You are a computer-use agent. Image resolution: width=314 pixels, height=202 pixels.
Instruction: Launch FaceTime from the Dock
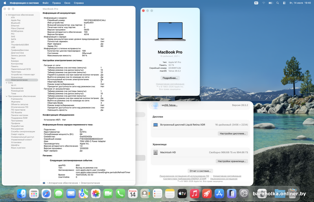point(108,193)
